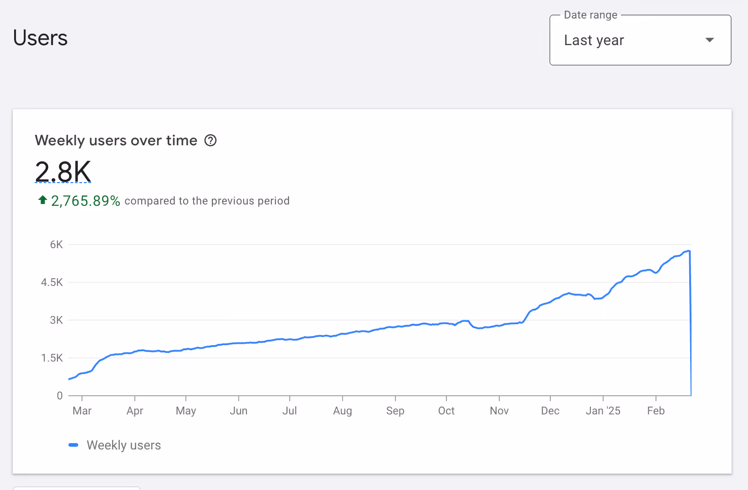The image size is (748, 490).
Task: Click the Date range dropdown arrow
Action: click(x=709, y=40)
